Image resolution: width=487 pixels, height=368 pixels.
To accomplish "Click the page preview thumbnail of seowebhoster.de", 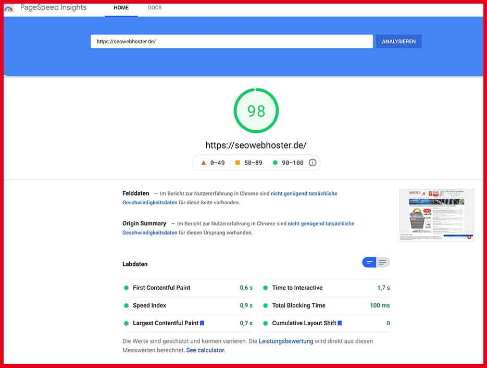I will [x=436, y=214].
